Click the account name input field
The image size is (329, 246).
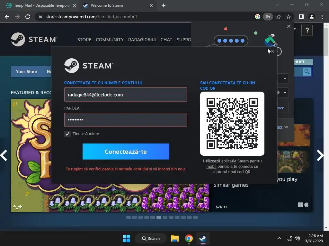[126, 94]
